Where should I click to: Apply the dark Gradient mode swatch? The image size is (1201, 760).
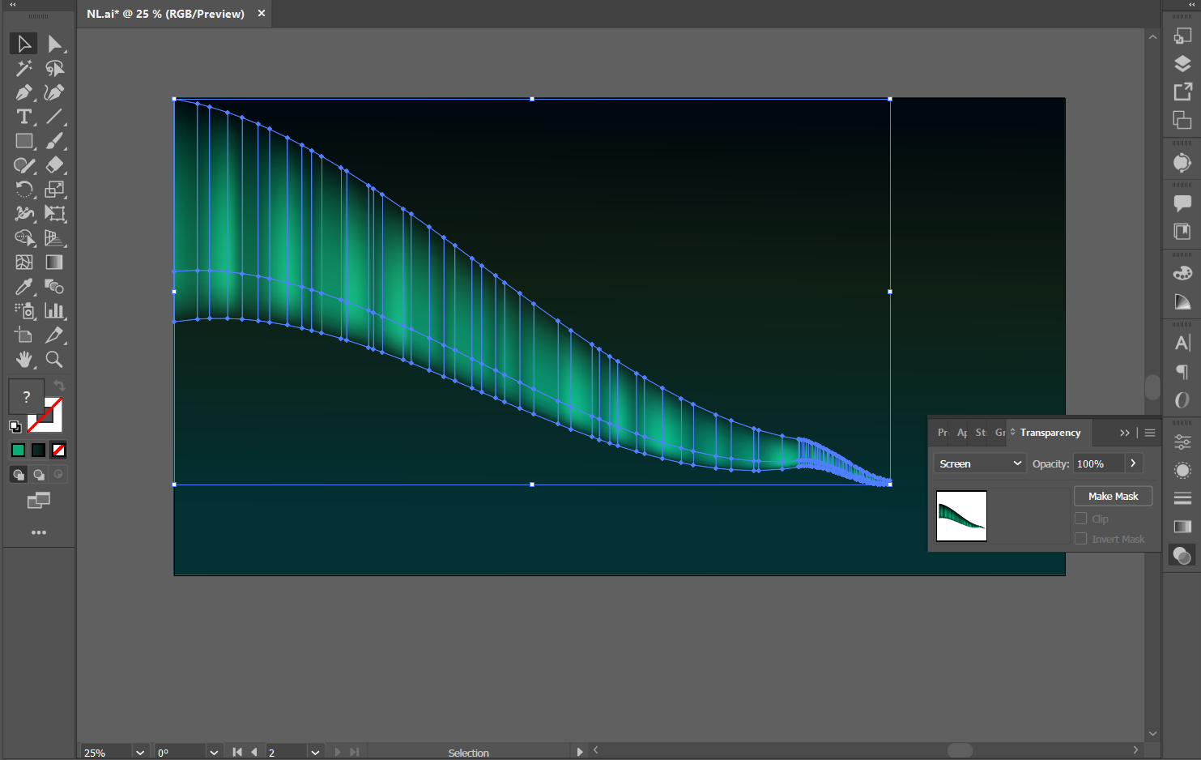tap(38, 450)
